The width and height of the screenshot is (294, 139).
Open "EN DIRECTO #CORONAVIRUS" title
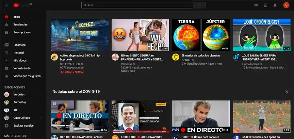click(141, 137)
